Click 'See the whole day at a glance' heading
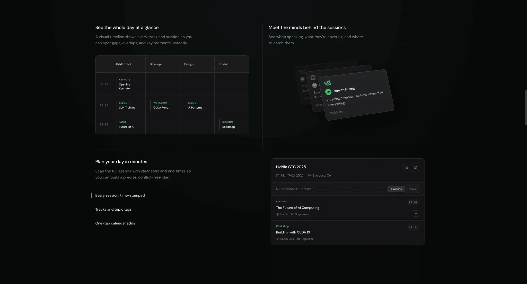This screenshot has height=284, width=527. (x=127, y=28)
